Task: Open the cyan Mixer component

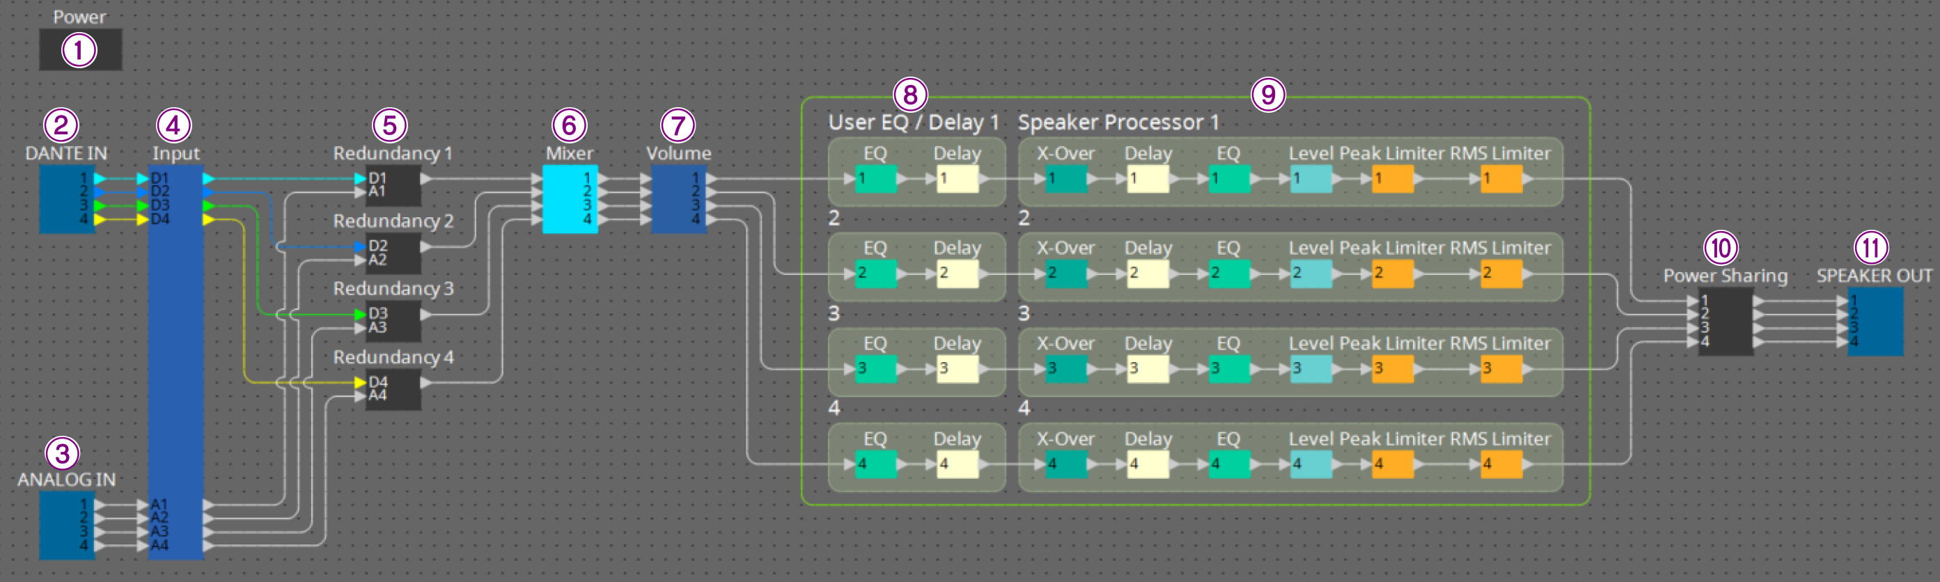Action: (x=570, y=199)
